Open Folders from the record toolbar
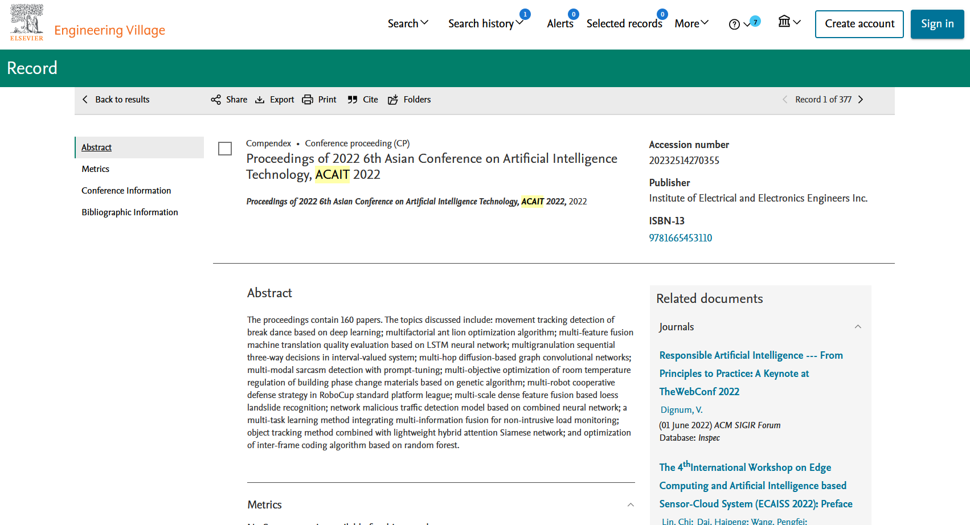 pos(410,100)
